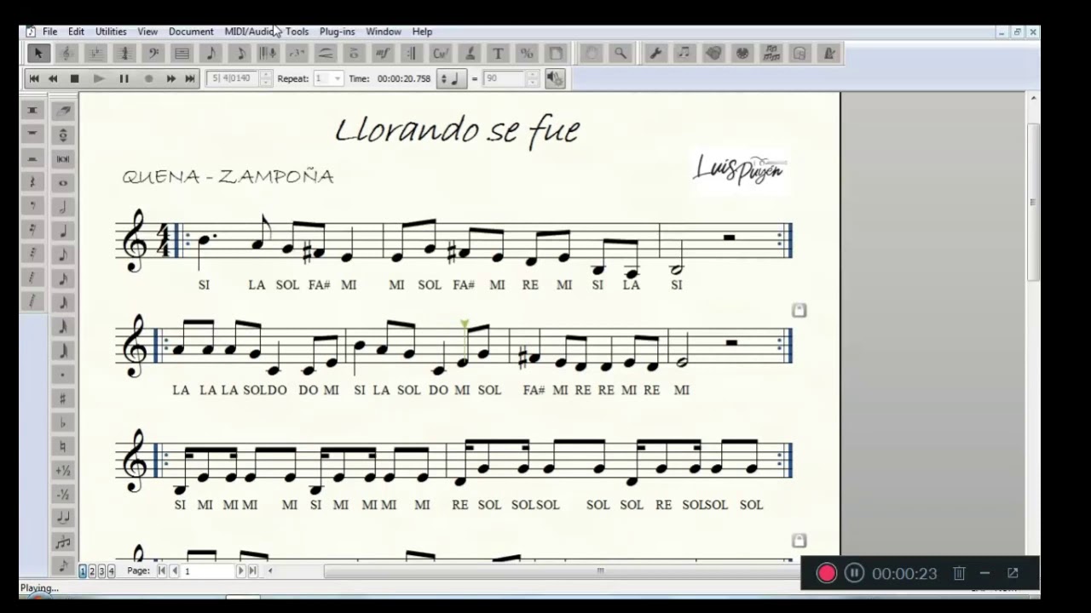Select the Tuplet tool
The width and height of the screenshot is (1091, 613).
pyautogui.click(x=297, y=54)
